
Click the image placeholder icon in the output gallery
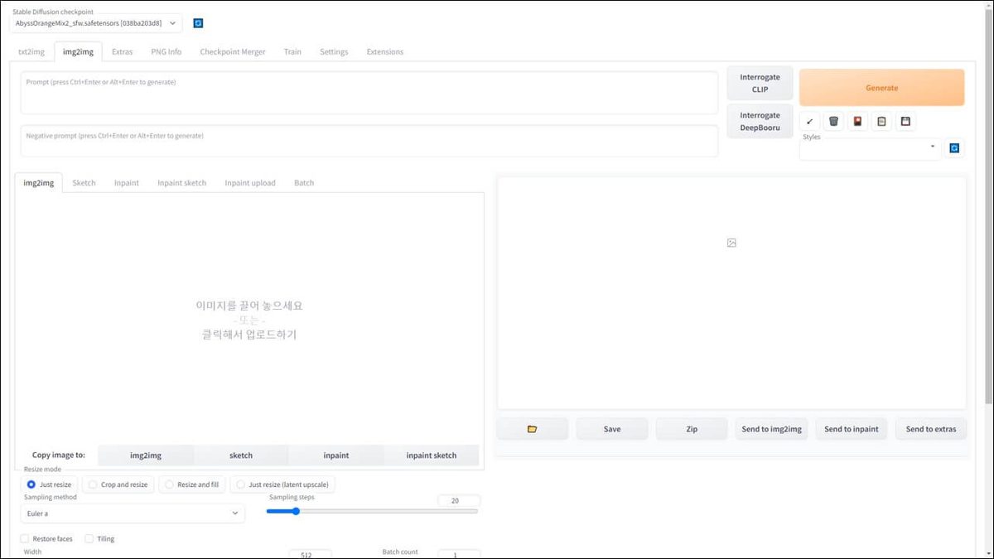[731, 243]
